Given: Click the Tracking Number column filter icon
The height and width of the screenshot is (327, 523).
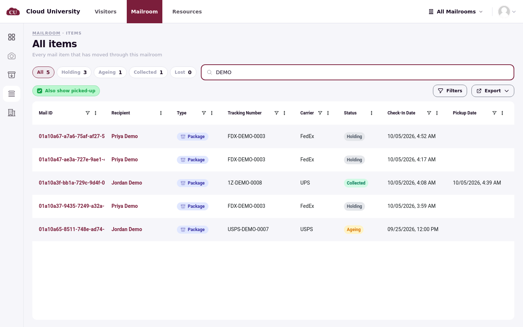Looking at the screenshot, I should (x=276, y=113).
